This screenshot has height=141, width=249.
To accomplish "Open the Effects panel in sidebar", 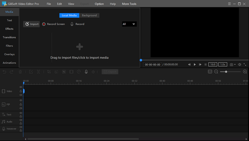I will point(9,29).
